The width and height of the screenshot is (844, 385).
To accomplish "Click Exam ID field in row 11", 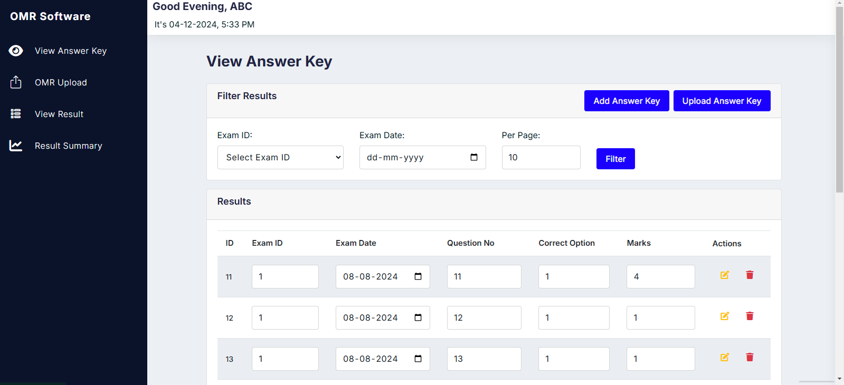I will [285, 276].
